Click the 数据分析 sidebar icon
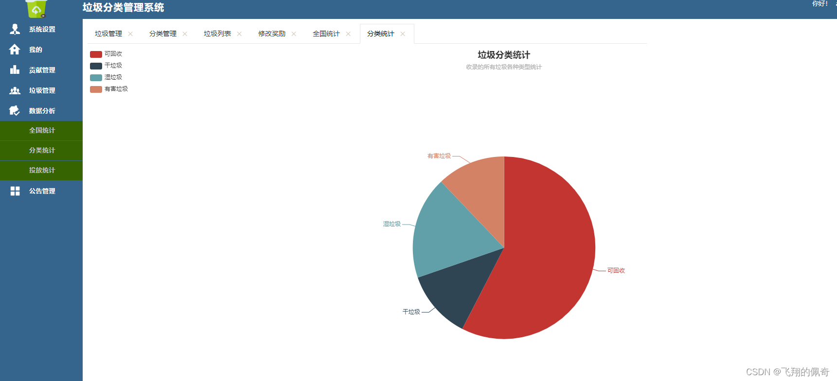837x381 pixels. (x=15, y=111)
